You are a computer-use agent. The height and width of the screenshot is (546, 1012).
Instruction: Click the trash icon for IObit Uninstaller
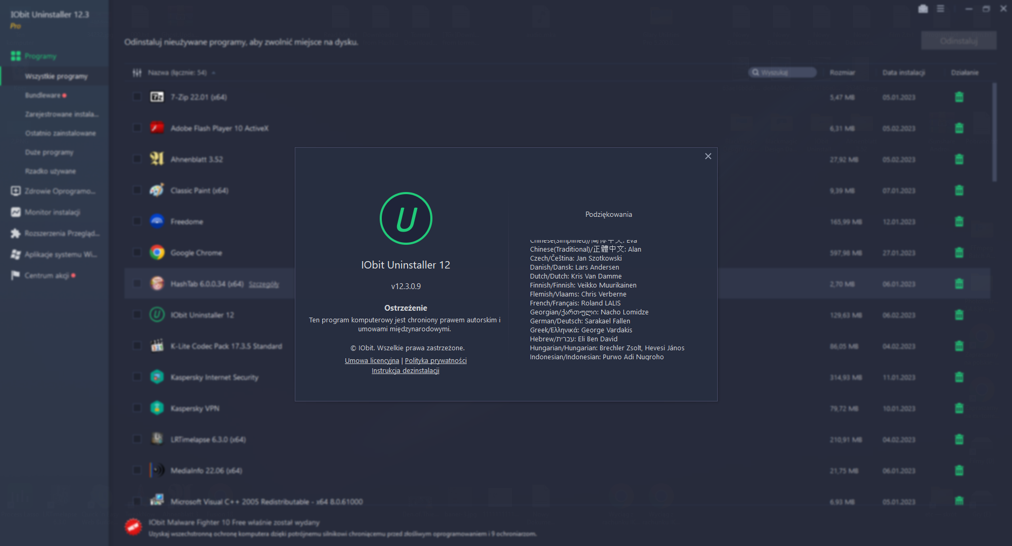[x=959, y=315]
